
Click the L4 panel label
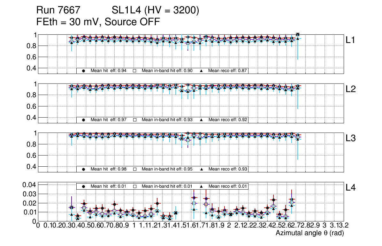click(x=351, y=188)
